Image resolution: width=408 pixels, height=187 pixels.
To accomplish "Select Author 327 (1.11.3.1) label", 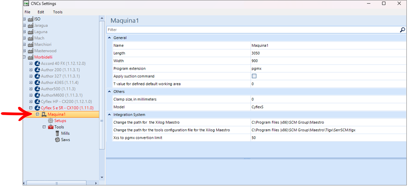I will point(60,76).
